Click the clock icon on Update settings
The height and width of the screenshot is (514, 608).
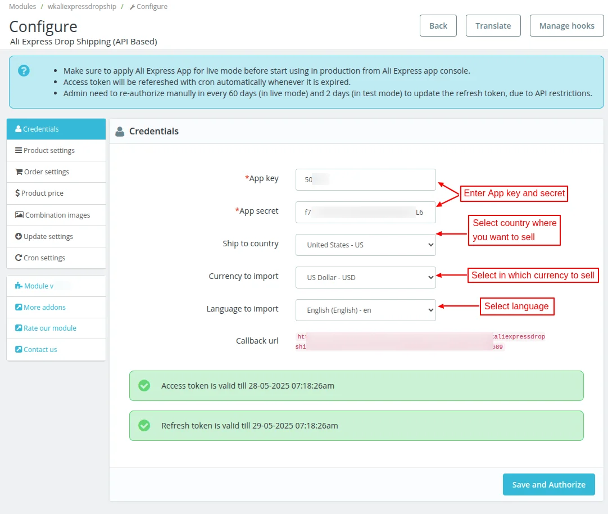pyautogui.click(x=19, y=236)
